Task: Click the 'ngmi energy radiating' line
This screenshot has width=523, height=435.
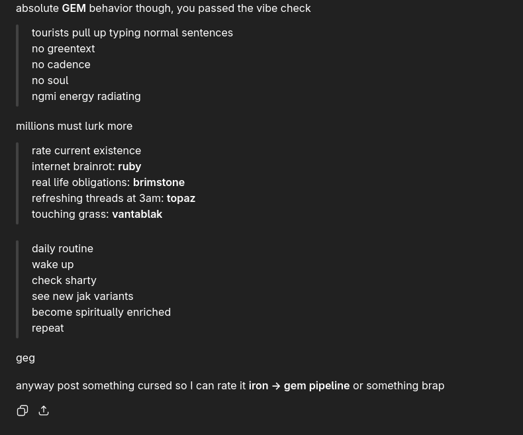Action: tap(86, 96)
